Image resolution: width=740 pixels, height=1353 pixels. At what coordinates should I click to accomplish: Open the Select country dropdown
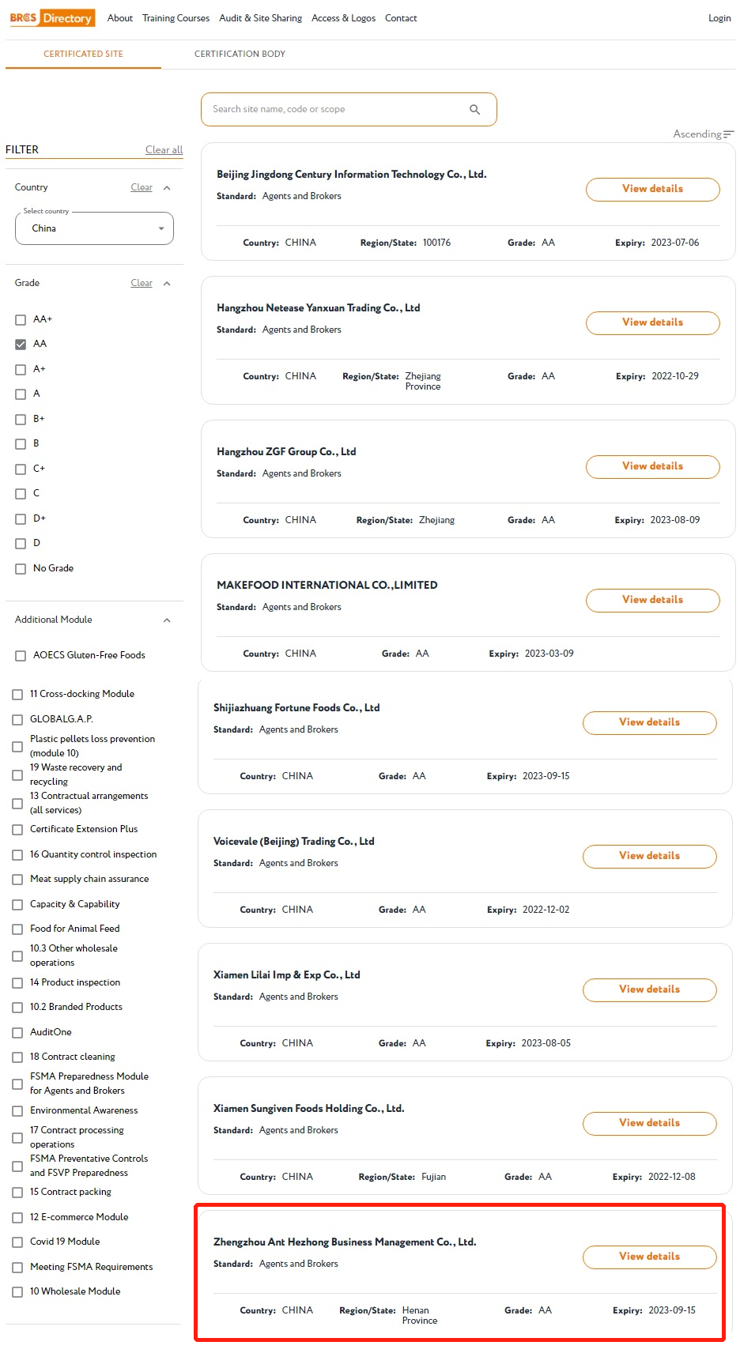[x=94, y=228]
